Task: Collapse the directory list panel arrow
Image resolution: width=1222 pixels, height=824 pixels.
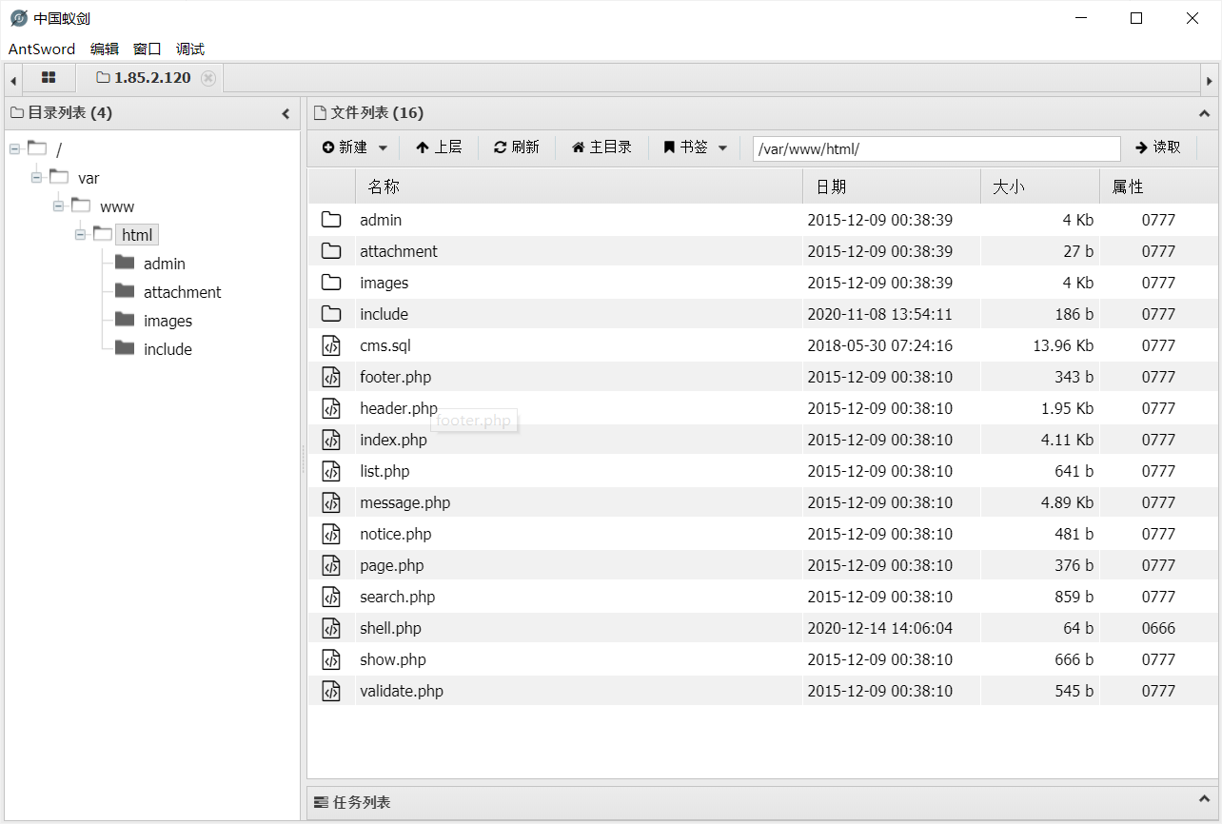Action: click(x=286, y=113)
